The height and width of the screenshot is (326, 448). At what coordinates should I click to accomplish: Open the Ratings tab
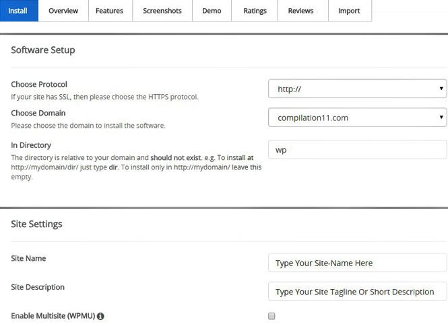tap(255, 11)
